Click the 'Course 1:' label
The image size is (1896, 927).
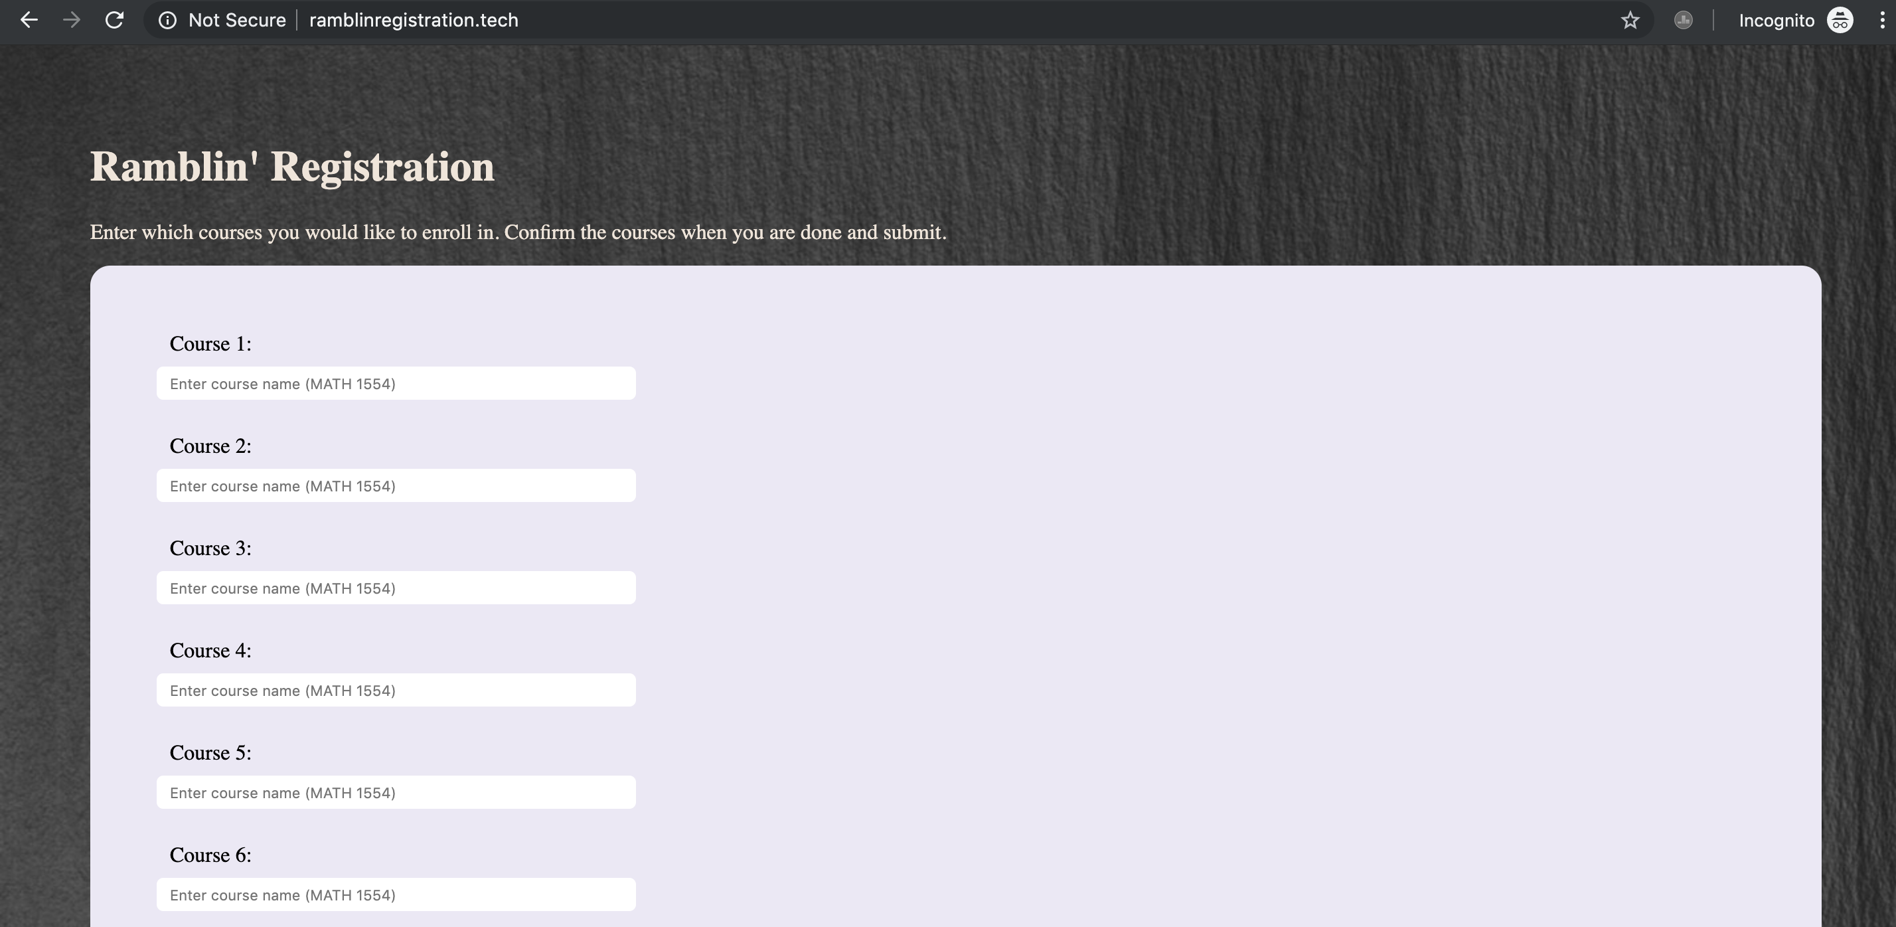(210, 344)
